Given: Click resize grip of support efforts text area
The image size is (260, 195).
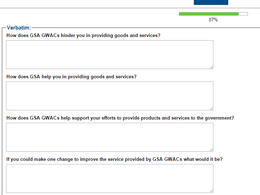Looking at the screenshot, I should tap(211, 149).
